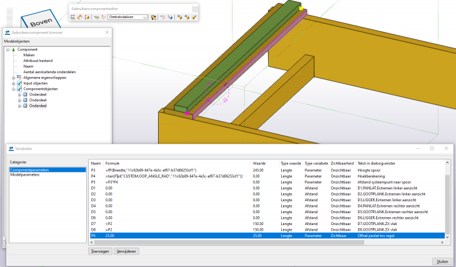Image resolution: width=456 pixels, height=267 pixels.
Task: Click the first icon in the Gebruikerscomponenteditor toolbar
Action: click(73, 18)
